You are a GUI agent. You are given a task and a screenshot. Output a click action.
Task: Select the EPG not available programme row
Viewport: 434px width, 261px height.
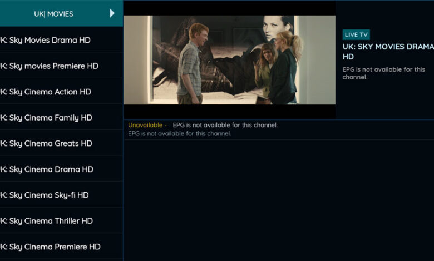(x=279, y=129)
